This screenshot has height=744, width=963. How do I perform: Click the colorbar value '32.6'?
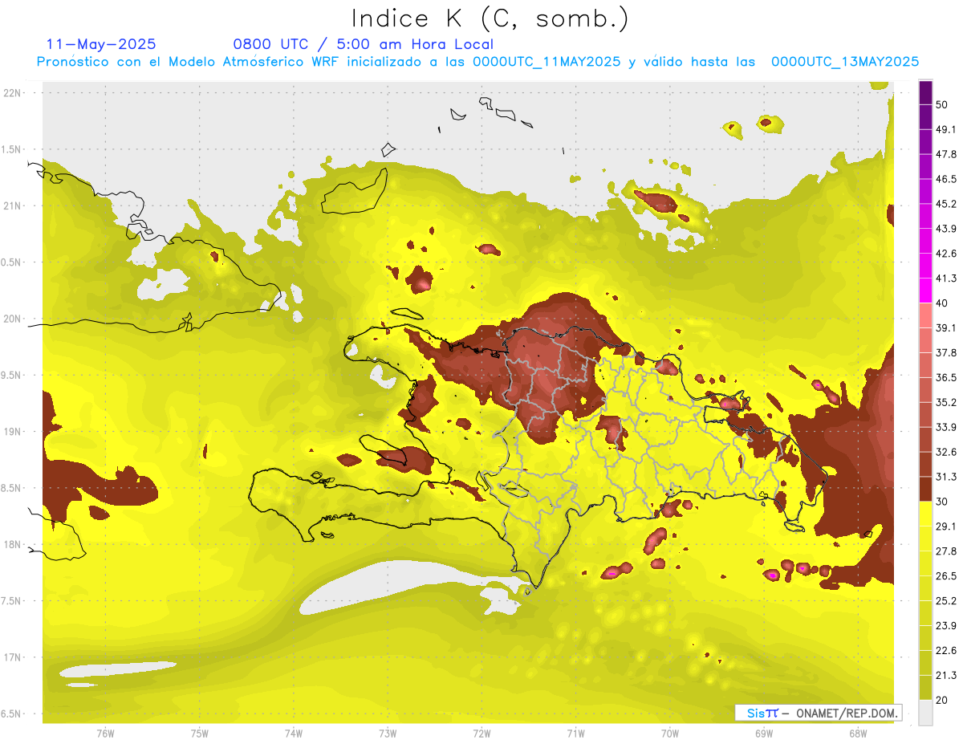click(946, 453)
